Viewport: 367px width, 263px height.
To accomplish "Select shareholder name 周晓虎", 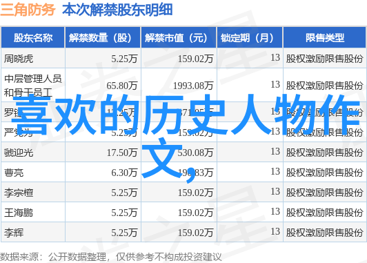I will click(x=19, y=59).
